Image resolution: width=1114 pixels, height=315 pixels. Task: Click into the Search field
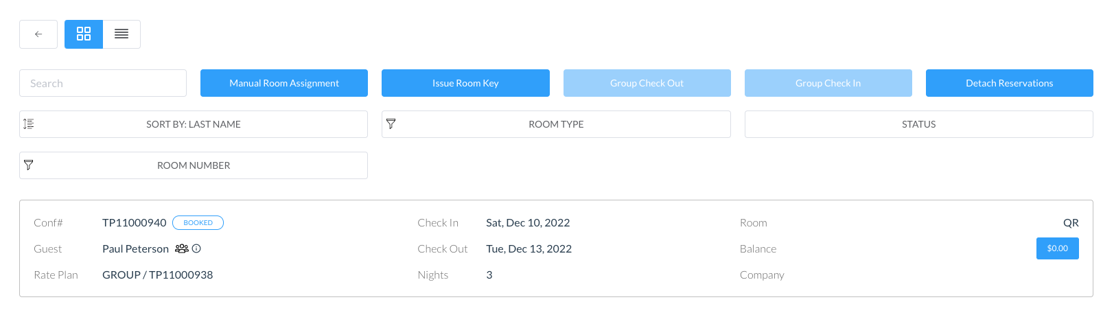[103, 83]
